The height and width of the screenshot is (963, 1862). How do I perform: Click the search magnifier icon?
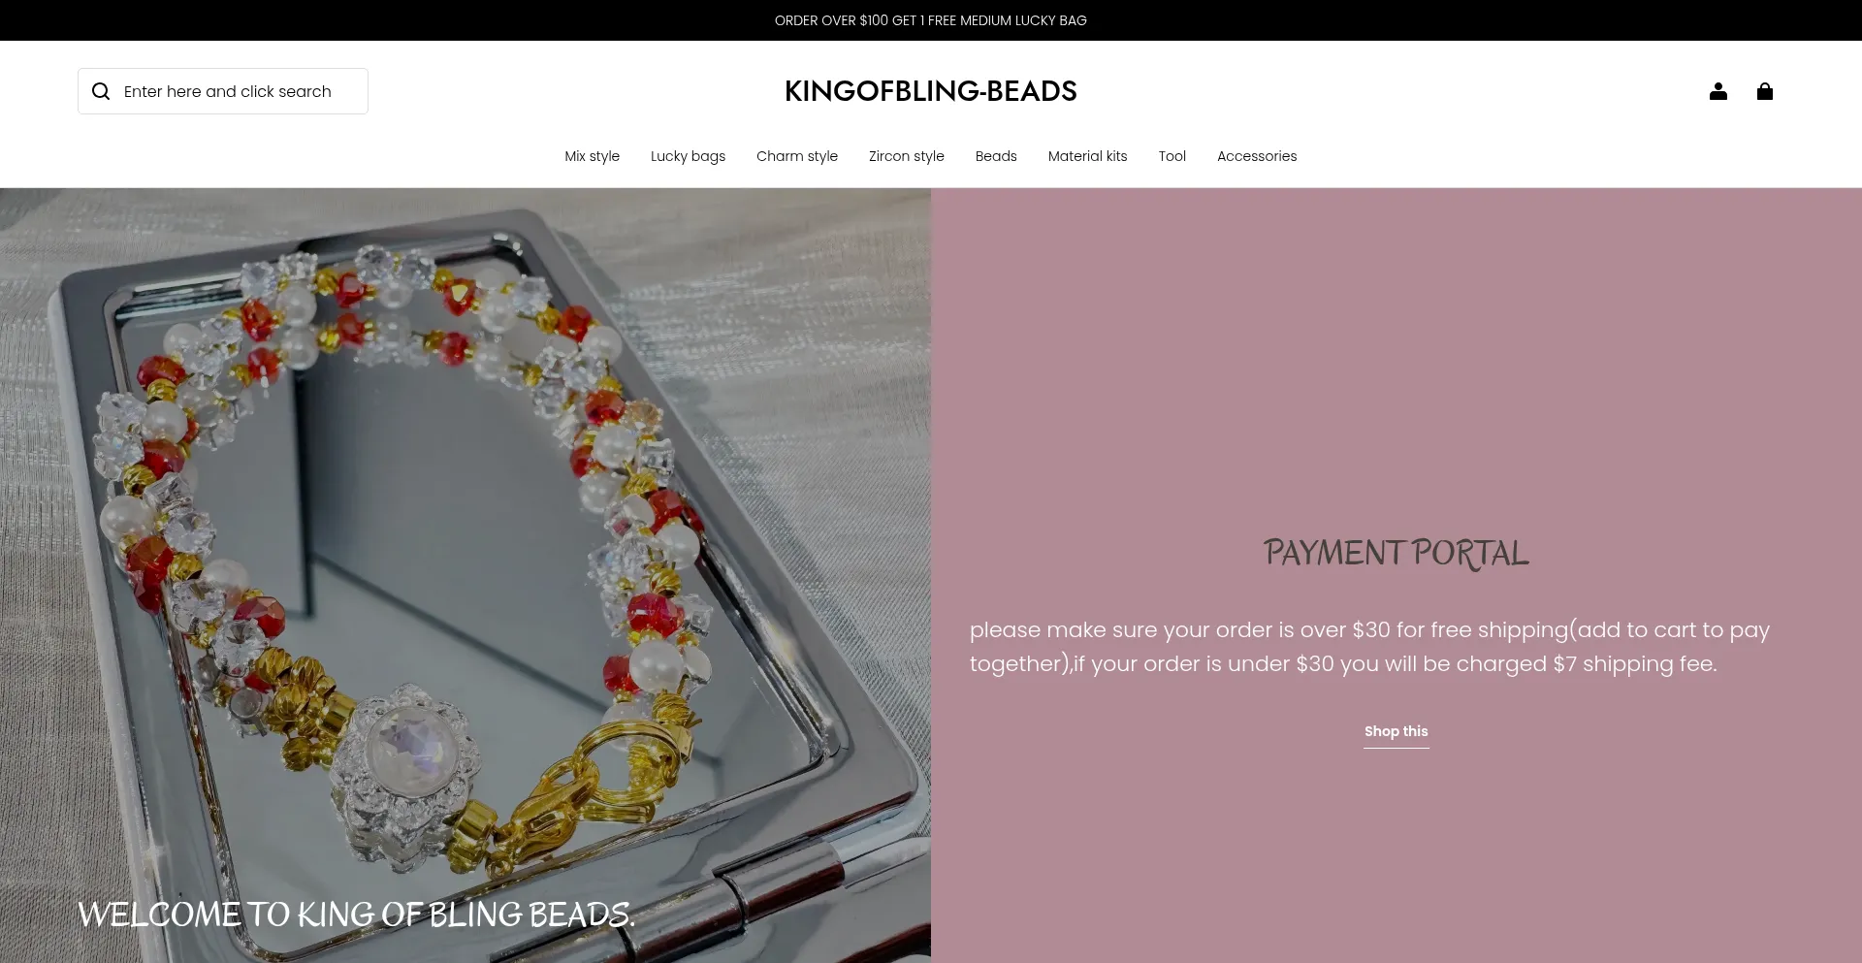(101, 91)
